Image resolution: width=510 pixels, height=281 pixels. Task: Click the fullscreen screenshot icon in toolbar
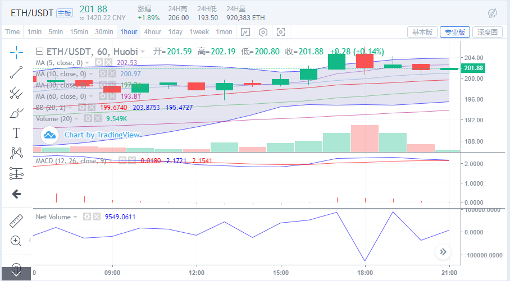point(281,32)
